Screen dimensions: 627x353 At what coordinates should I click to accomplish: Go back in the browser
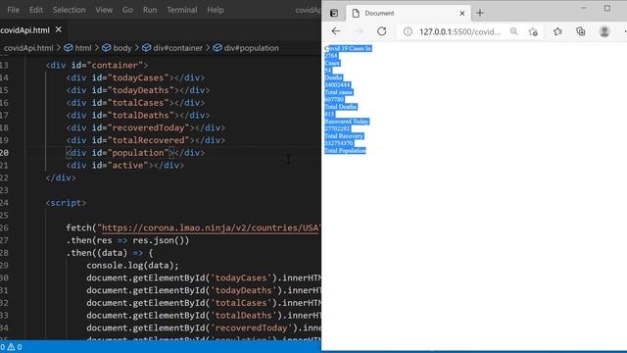[336, 31]
